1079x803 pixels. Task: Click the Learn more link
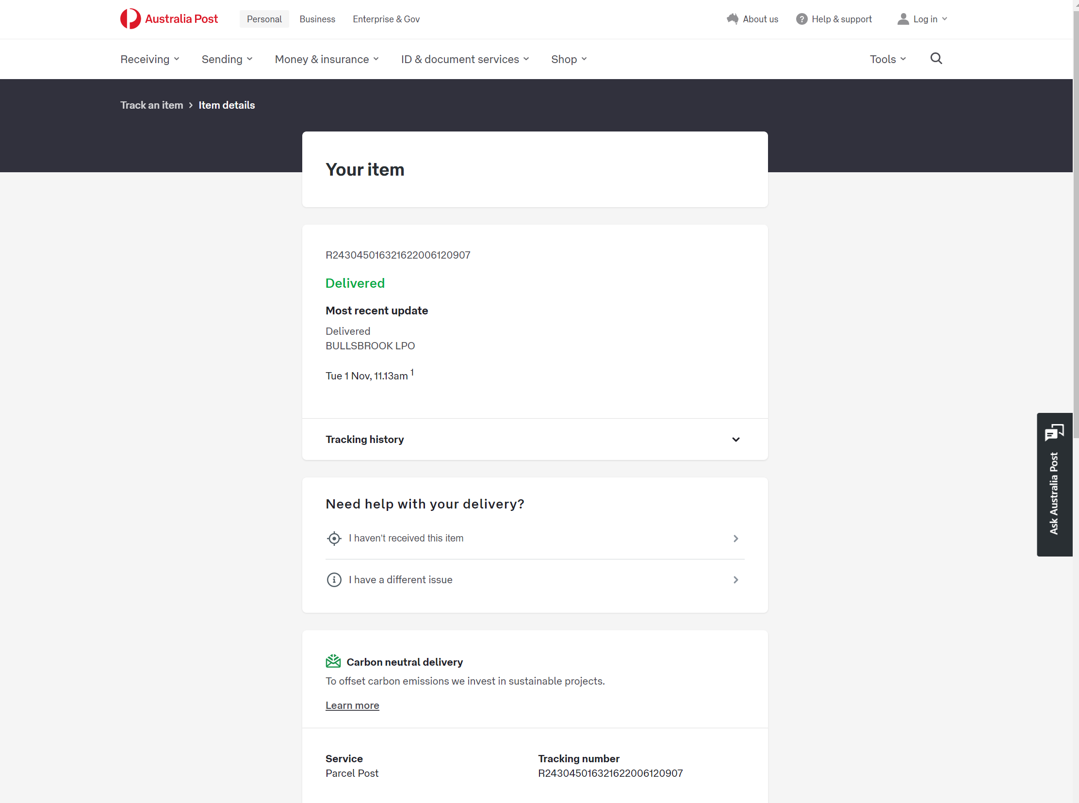tap(352, 705)
